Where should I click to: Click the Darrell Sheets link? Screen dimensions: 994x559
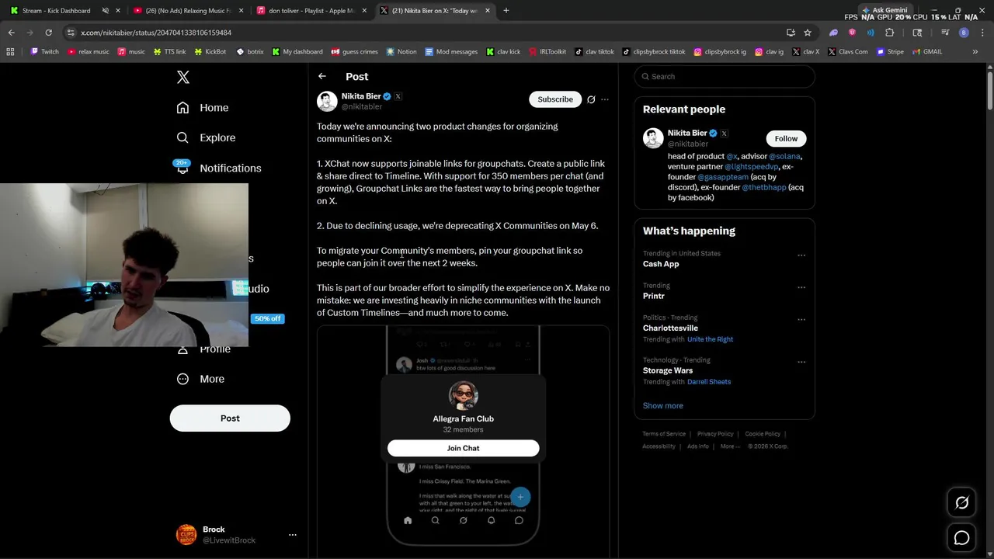709,382
